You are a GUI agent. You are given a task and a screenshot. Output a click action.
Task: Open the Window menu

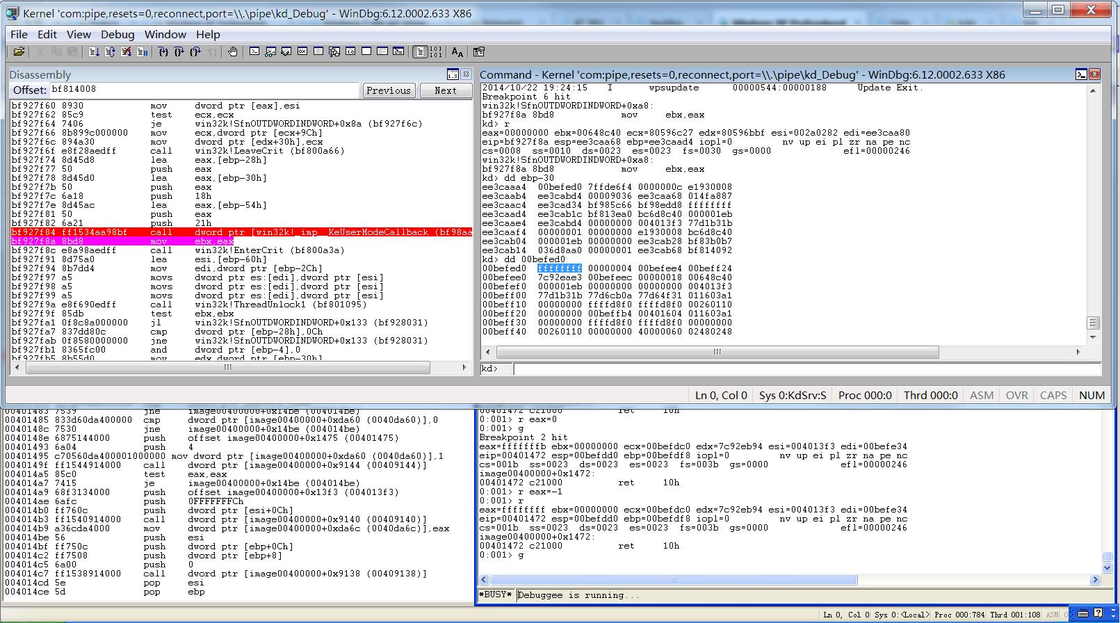tap(165, 34)
